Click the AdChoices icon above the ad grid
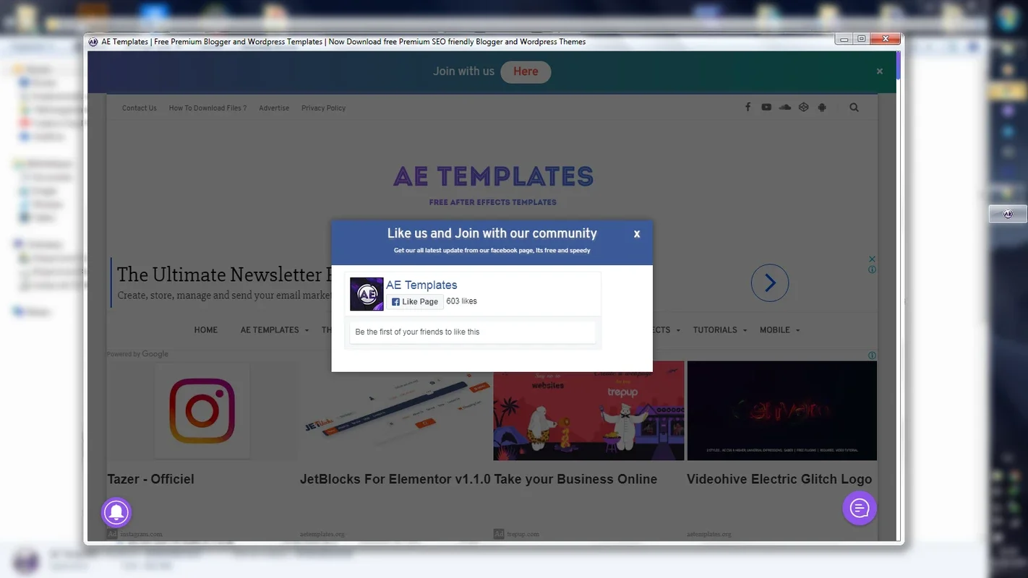 point(872,355)
